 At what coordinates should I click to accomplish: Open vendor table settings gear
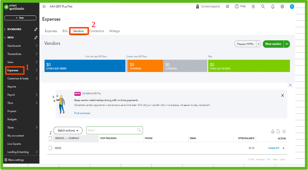(x=284, y=132)
